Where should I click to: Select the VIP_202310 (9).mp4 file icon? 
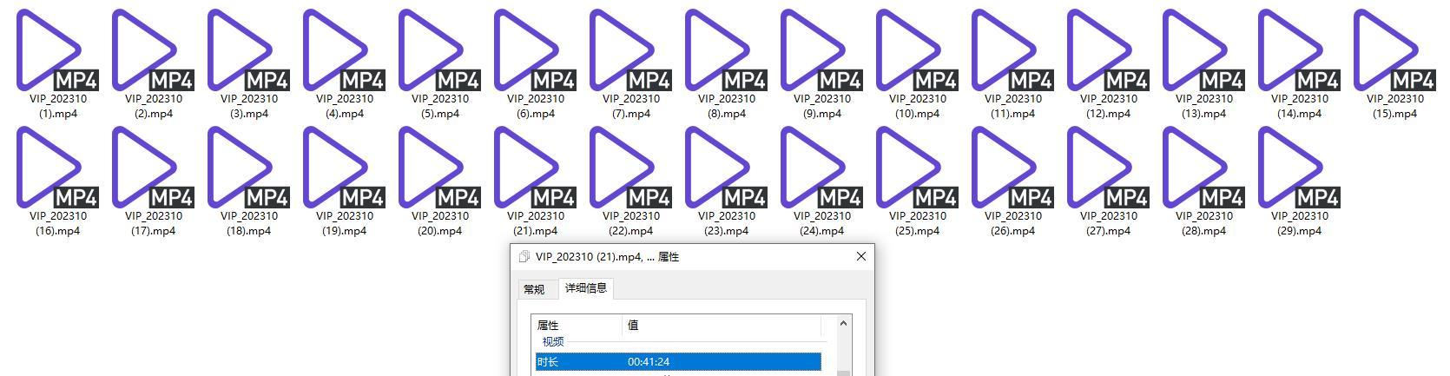pos(821,50)
